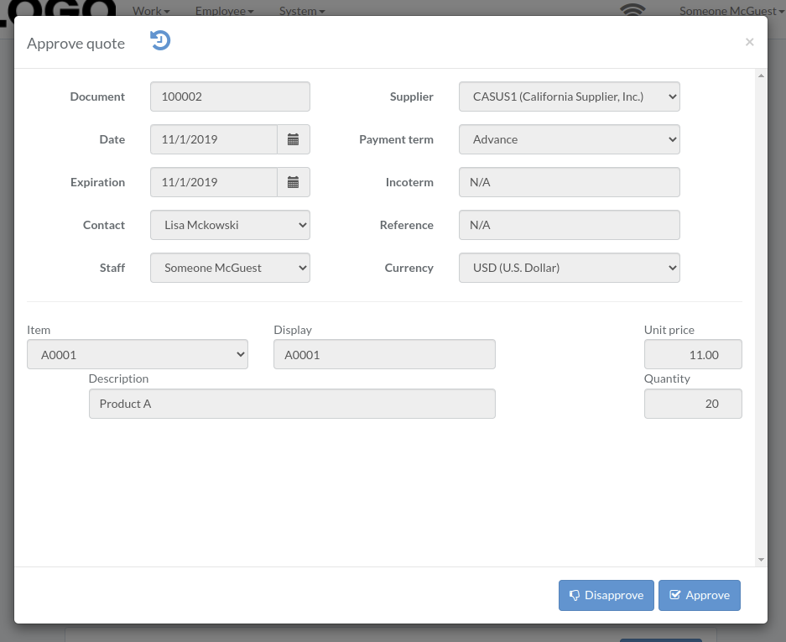Click the Quantity field
This screenshot has width=786, height=642.
pyautogui.click(x=693, y=404)
